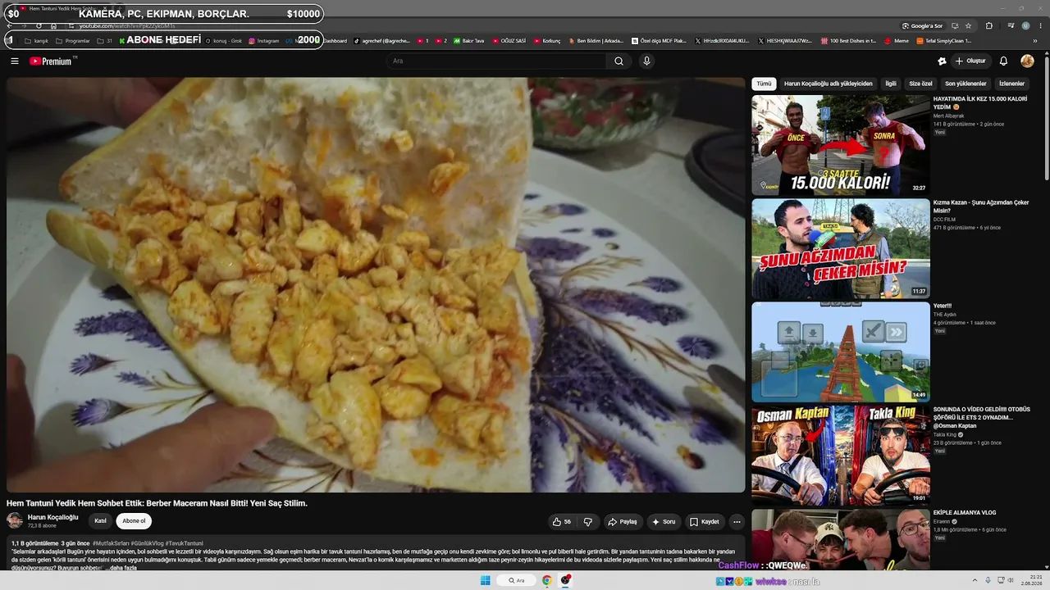Open the '100 Best Dishes' bookmark
Viewport: 1050px width, 590px height.
tap(850, 40)
